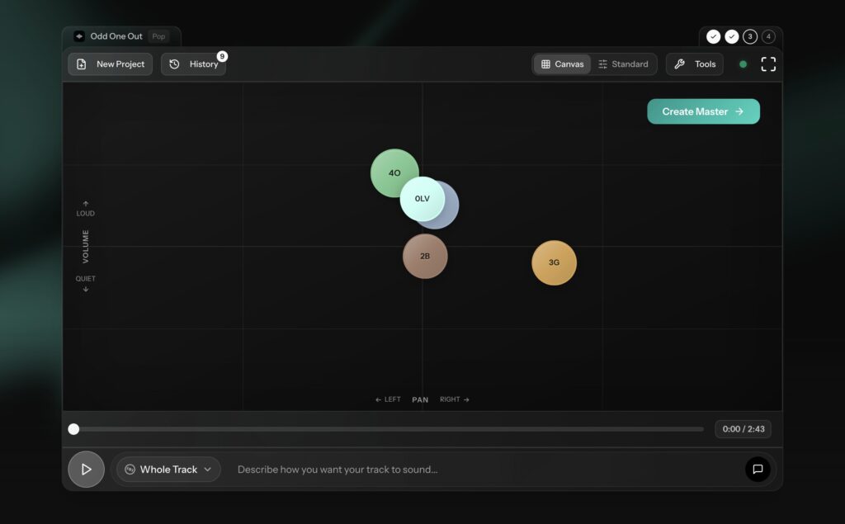Viewport: 845px width, 524px height.
Task: Open Tools using the wrench icon
Action: pos(680,64)
